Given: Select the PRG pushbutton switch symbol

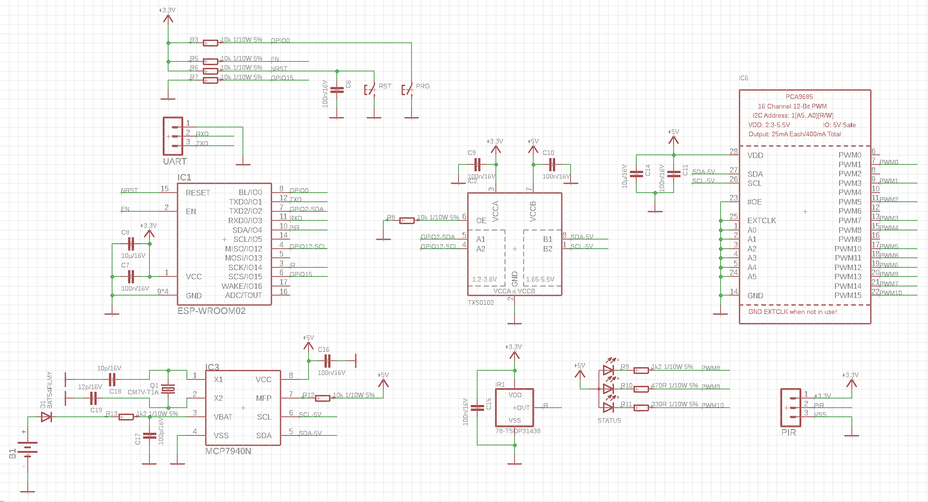Looking at the screenshot, I should [x=408, y=90].
